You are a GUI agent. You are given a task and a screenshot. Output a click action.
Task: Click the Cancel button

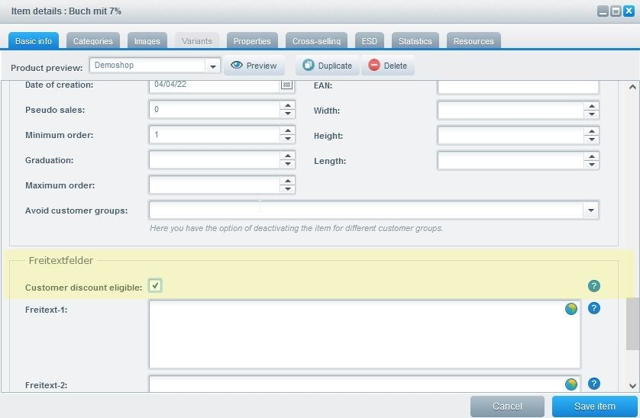click(x=507, y=406)
